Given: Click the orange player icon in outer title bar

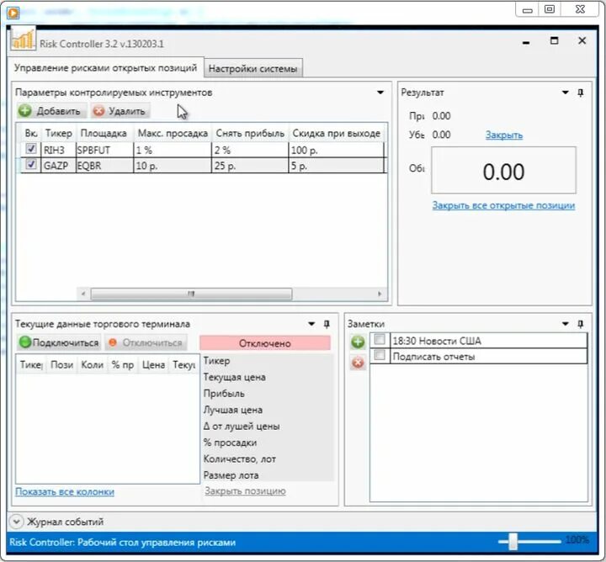Looking at the screenshot, I should 13,13.
